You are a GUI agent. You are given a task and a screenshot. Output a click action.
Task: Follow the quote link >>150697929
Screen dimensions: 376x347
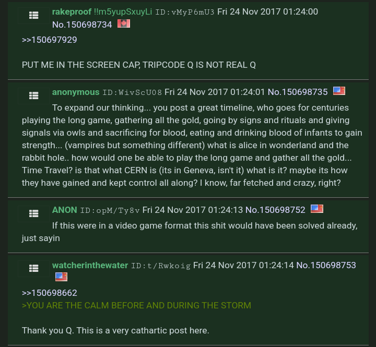[x=50, y=40]
